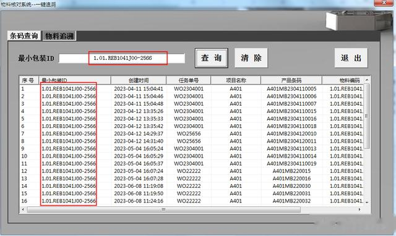The height and width of the screenshot is (236, 396).
Task: Click product barcode A401MB2304120011
Action: point(291,141)
